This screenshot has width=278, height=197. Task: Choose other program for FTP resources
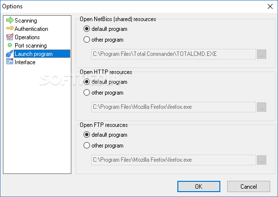[104, 146]
